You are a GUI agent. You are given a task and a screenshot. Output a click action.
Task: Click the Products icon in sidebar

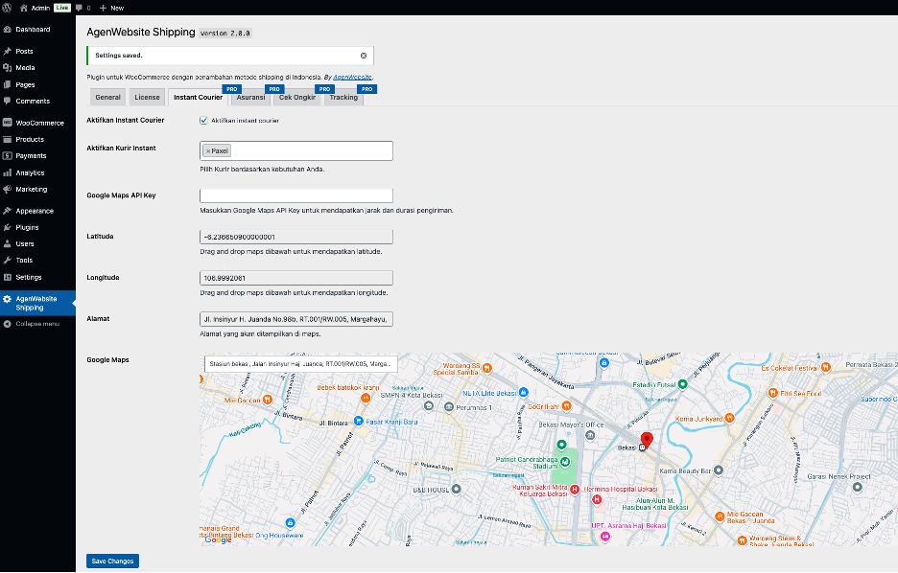click(7, 139)
